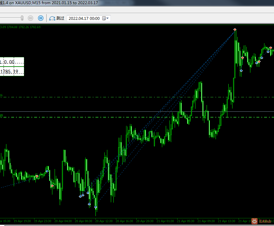Click the 21 Apr 13:30 time label
The width and height of the screenshot is (274, 226).
(x=227, y=221)
